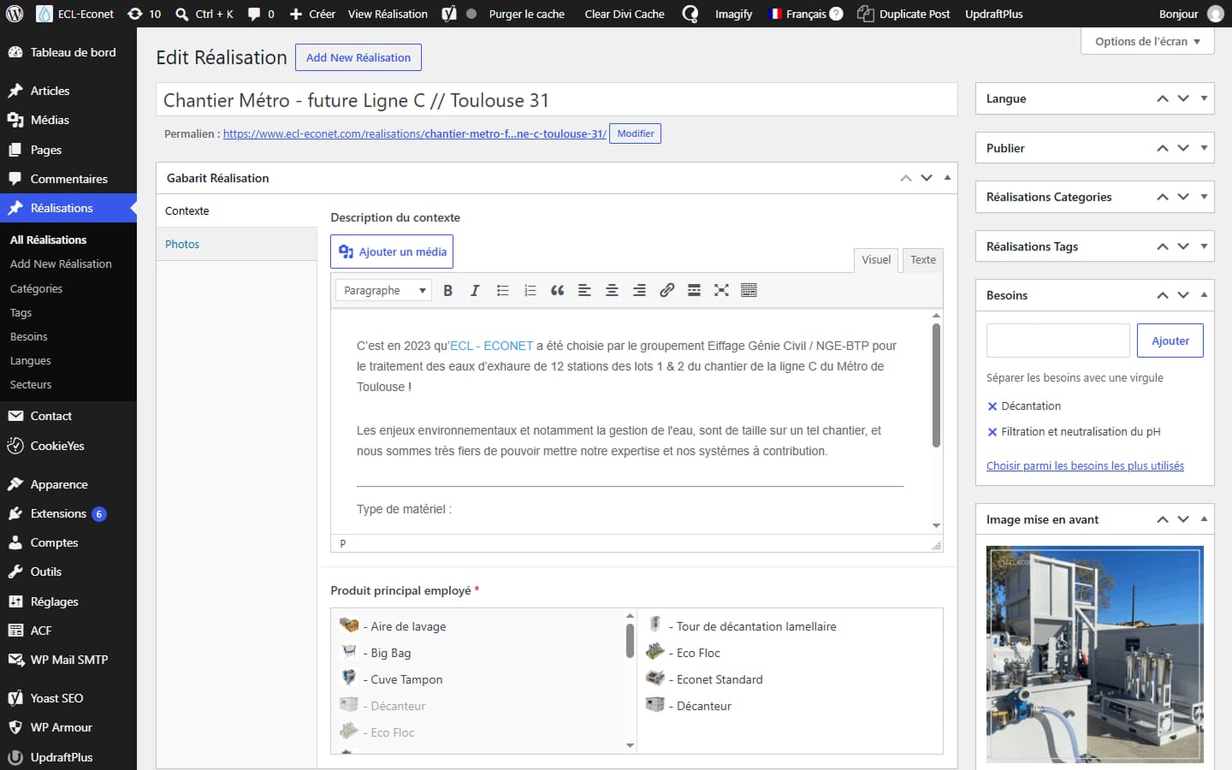Click the Besoins tag input field
Image resolution: width=1232 pixels, height=770 pixels.
1058,341
